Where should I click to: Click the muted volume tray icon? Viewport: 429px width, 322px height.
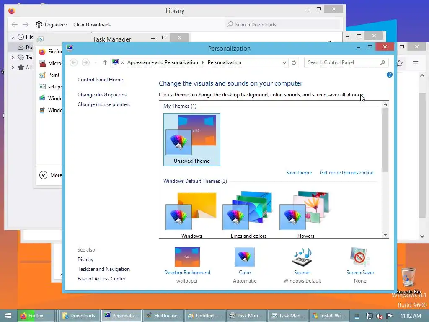(379, 316)
